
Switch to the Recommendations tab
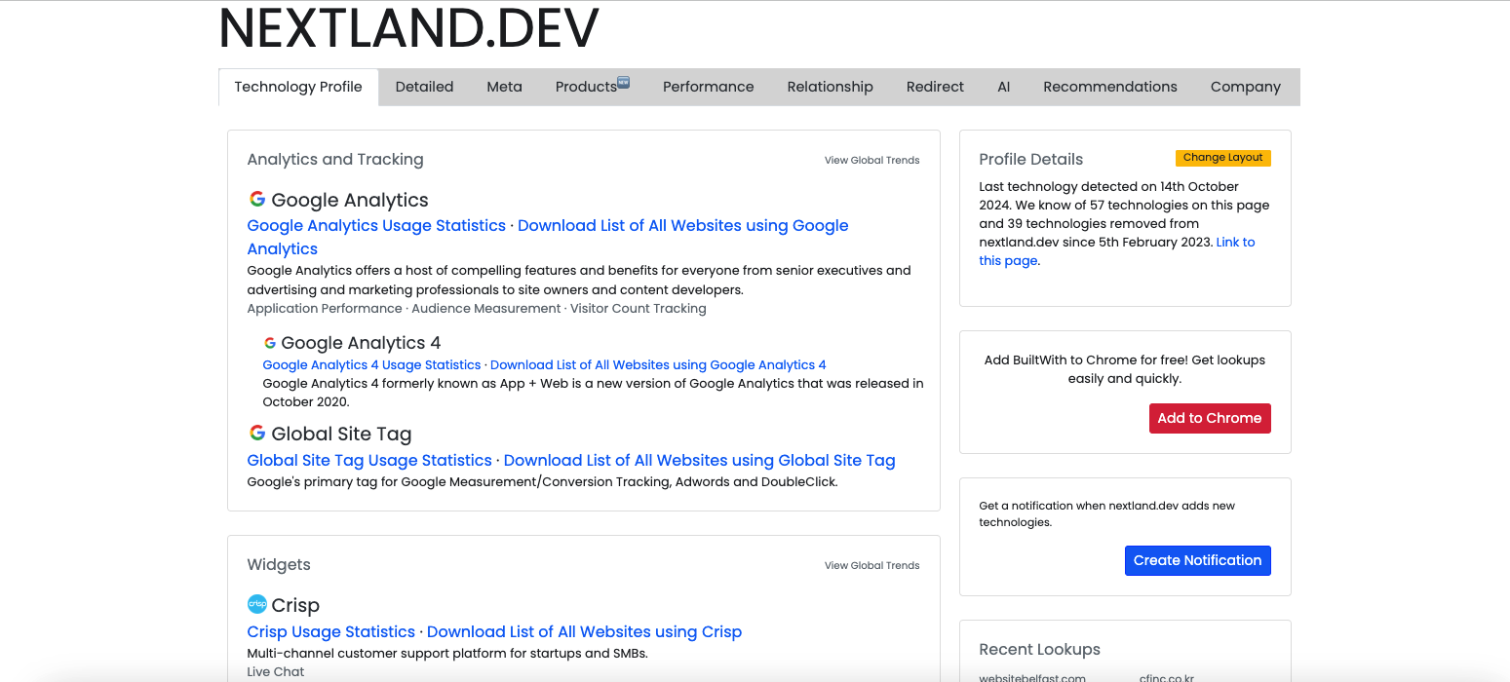(1110, 87)
